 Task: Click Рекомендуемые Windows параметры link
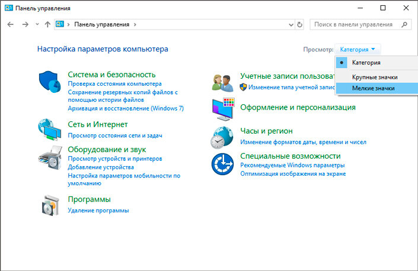tap(292, 165)
